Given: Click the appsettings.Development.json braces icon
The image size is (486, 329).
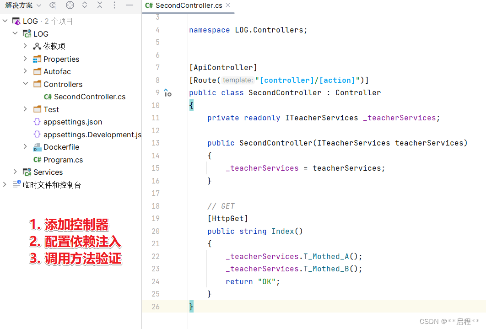Looking at the screenshot, I should 37,135.
